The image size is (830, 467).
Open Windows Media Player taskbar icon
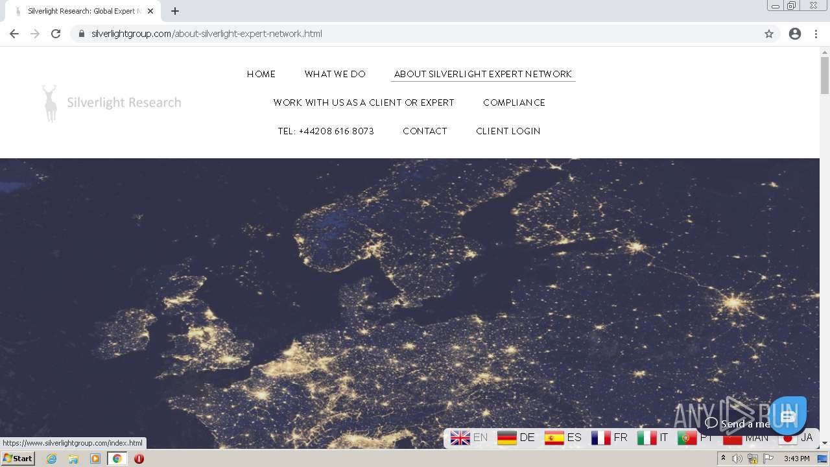point(95,459)
